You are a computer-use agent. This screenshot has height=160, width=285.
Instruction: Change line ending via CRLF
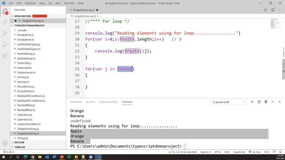click(227, 152)
